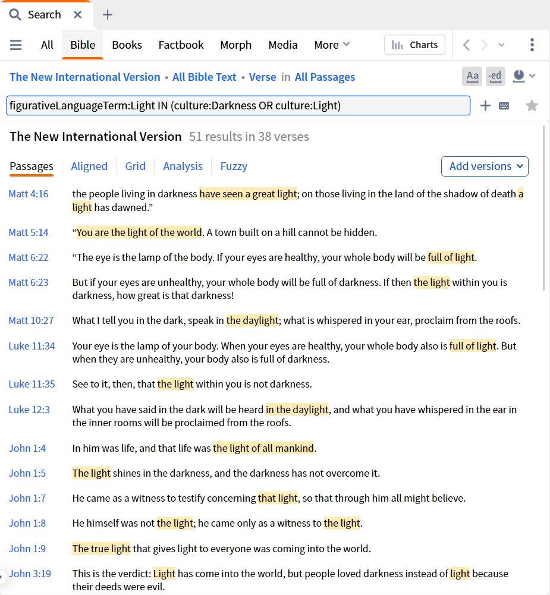Switch to the Factbook tab
Image resolution: width=550 pixels, height=595 pixels.
click(x=181, y=45)
